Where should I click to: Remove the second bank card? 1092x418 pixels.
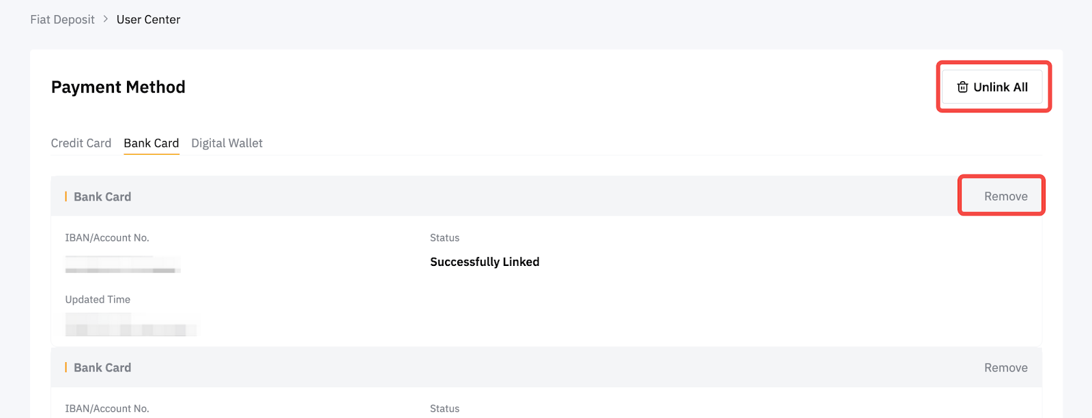tap(1005, 368)
